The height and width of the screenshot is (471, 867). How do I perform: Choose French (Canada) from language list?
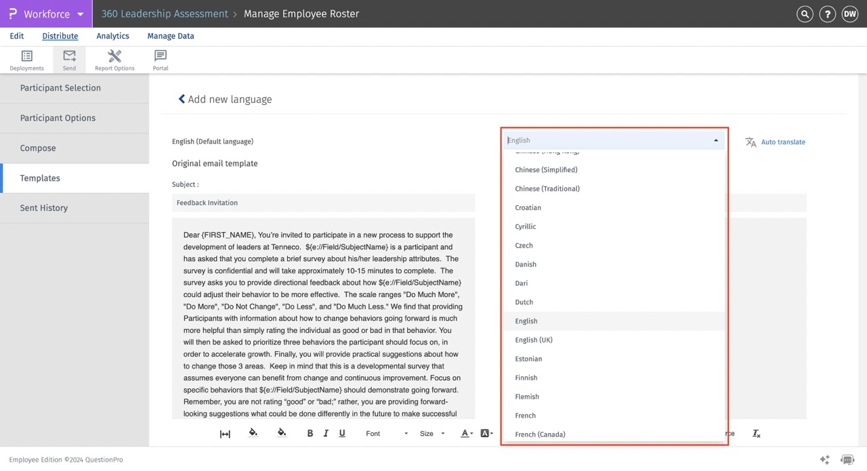click(x=540, y=434)
